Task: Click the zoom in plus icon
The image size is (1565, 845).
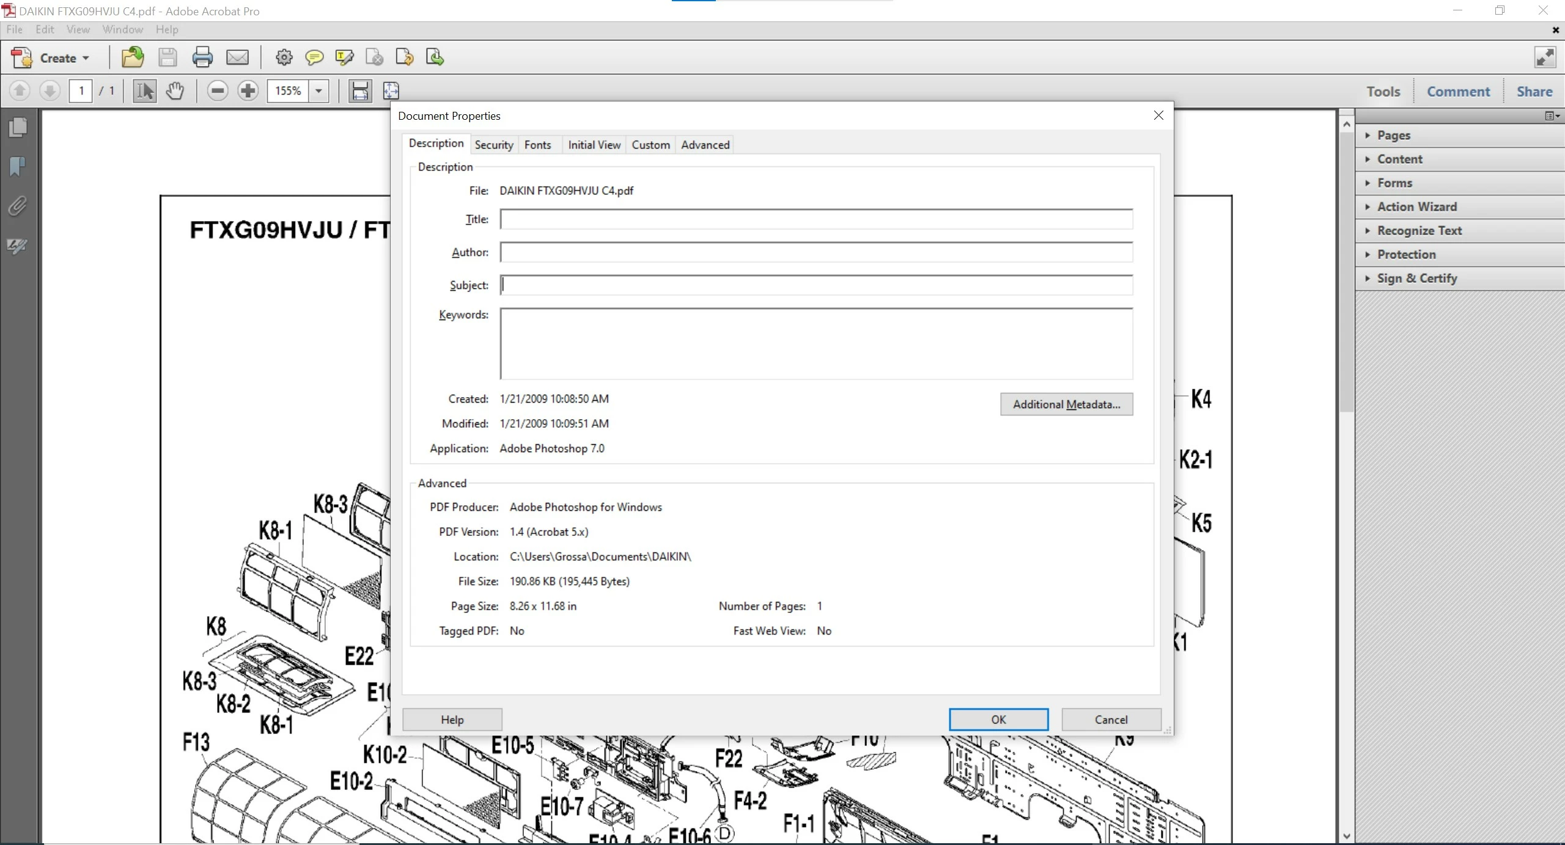Action: point(248,91)
